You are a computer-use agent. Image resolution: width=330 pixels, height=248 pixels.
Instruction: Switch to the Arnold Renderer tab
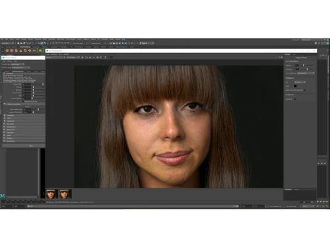click(x=18, y=71)
